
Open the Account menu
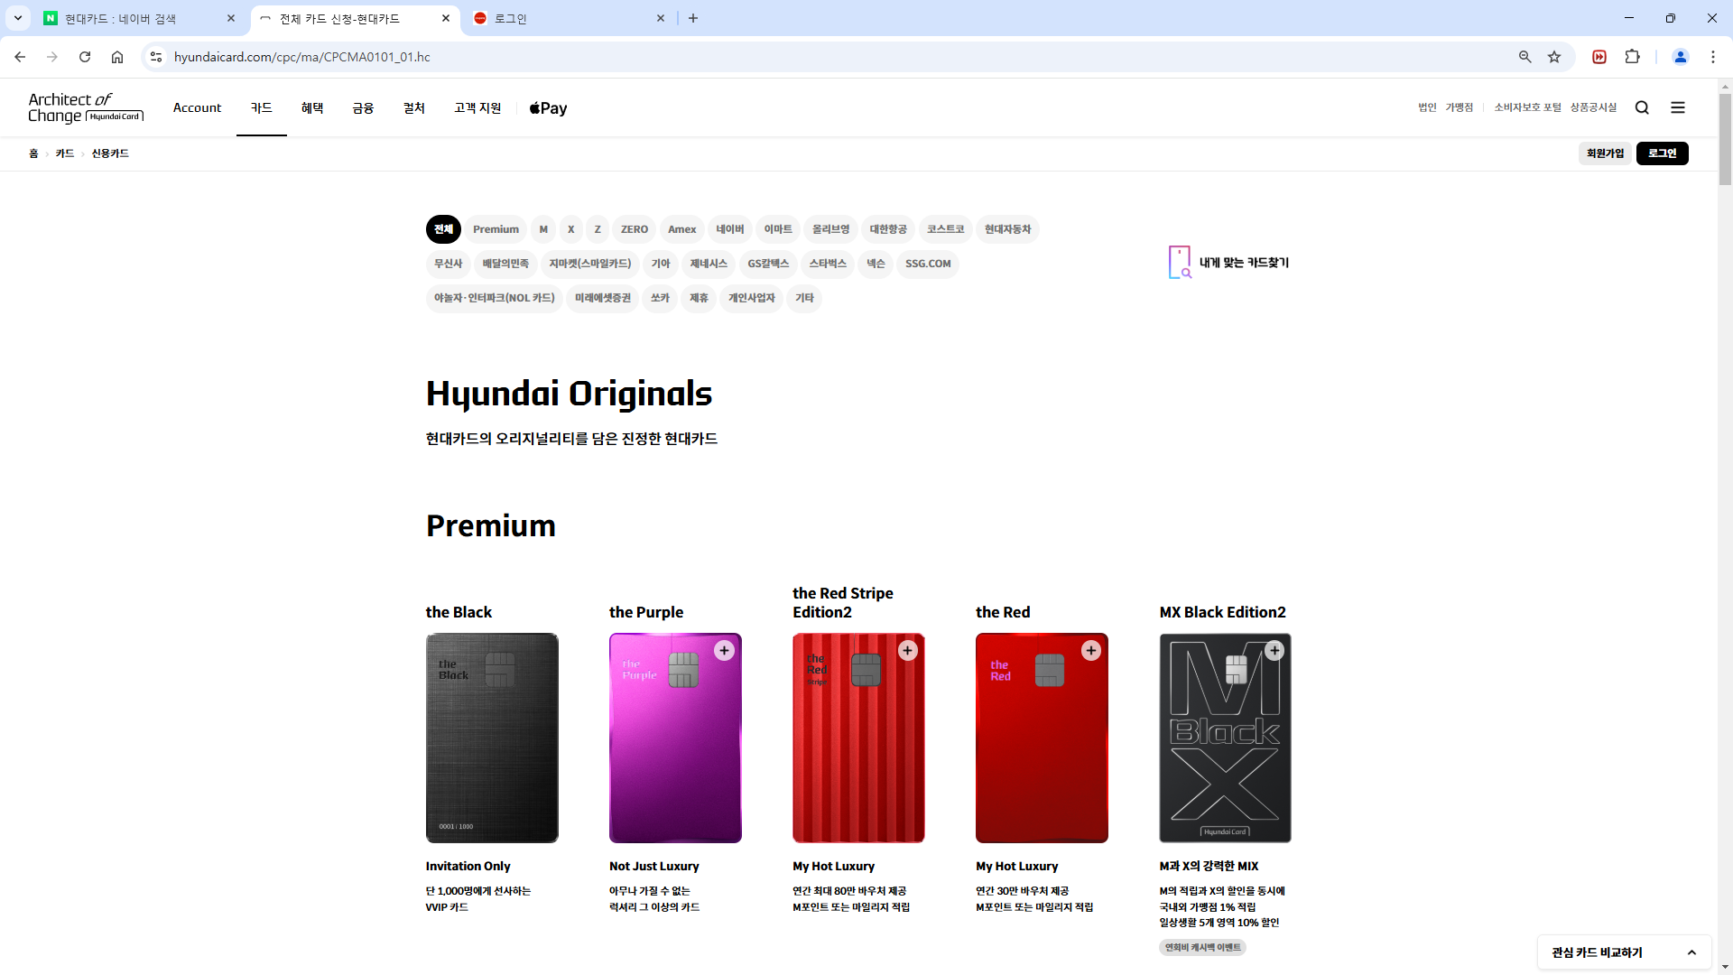click(197, 107)
